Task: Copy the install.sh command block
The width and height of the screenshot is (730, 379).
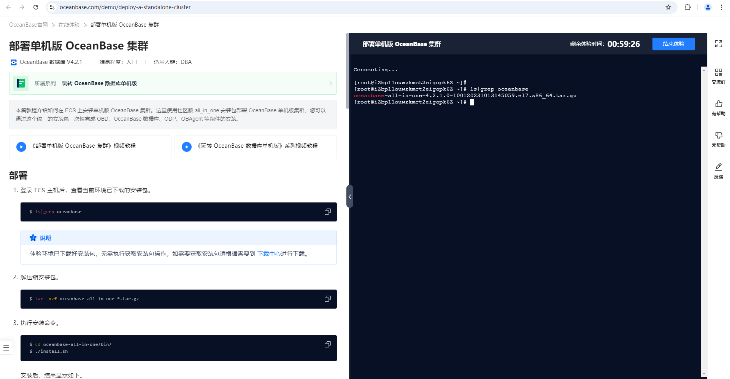Action: (x=328, y=344)
